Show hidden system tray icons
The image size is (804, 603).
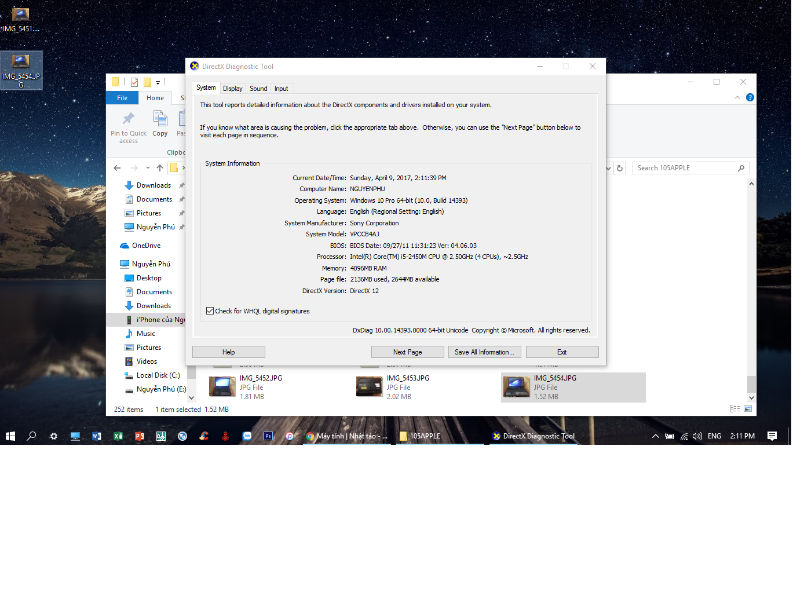[656, 436]
